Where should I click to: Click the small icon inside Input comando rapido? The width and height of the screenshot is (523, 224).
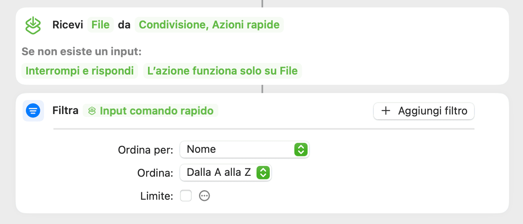(93, 111)
